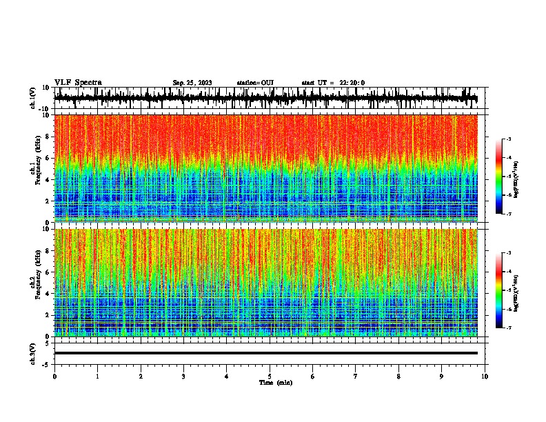The width and height of the screenshot is (546, 422).
Task: Click the "start UT = 22:20:0" text
Action: (x=333, y=83)
